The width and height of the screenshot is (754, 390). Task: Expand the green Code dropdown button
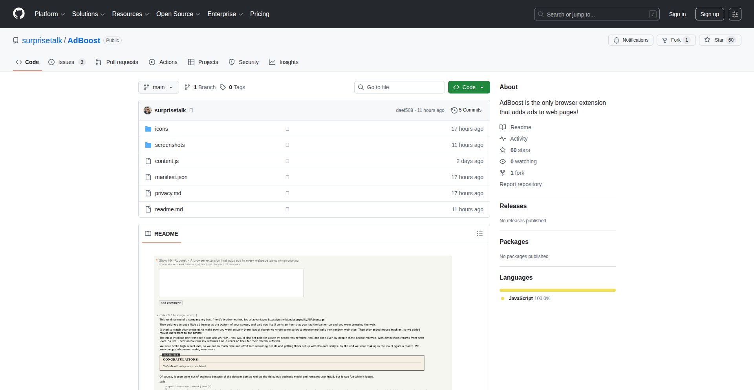(x=469, y=87)
